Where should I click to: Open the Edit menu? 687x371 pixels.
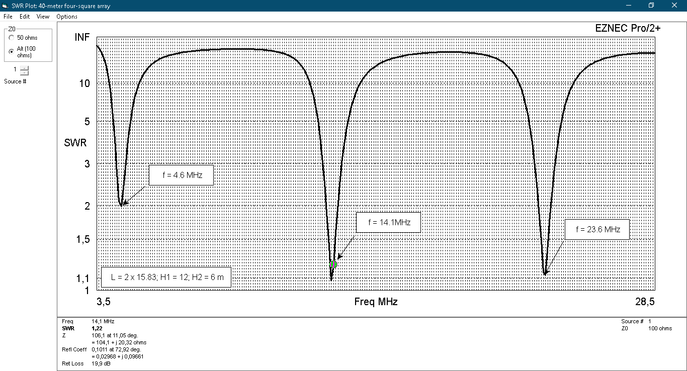click(x=25, y=17)
